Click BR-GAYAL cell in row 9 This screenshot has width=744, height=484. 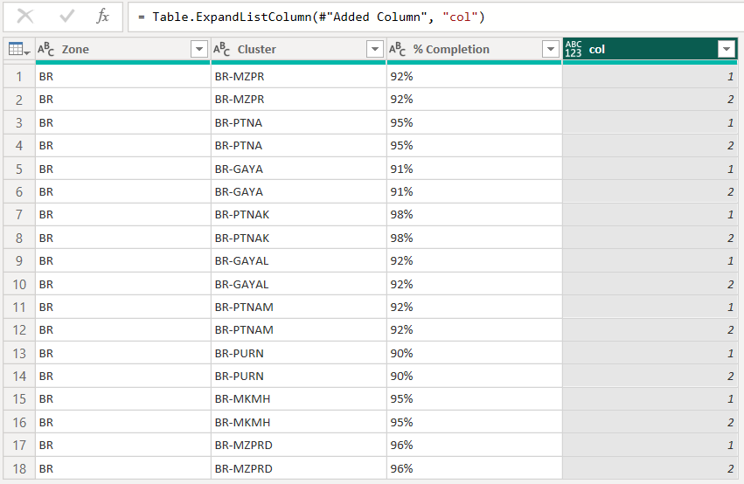(299, 260)
